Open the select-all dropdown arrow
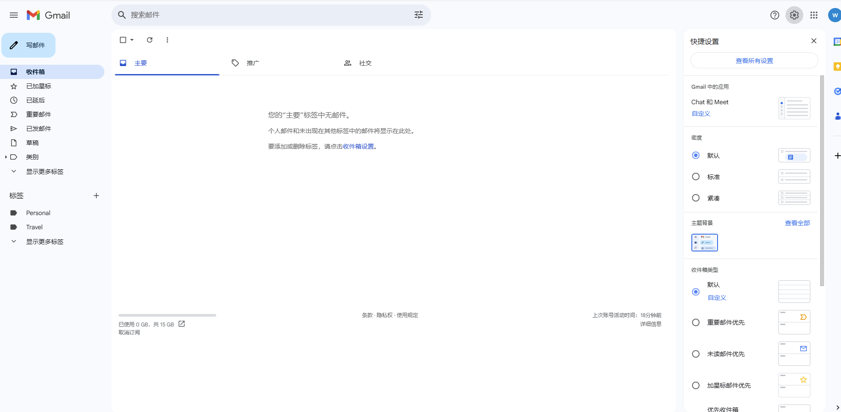Screen dimensions: 841x412 coord(132,40)
